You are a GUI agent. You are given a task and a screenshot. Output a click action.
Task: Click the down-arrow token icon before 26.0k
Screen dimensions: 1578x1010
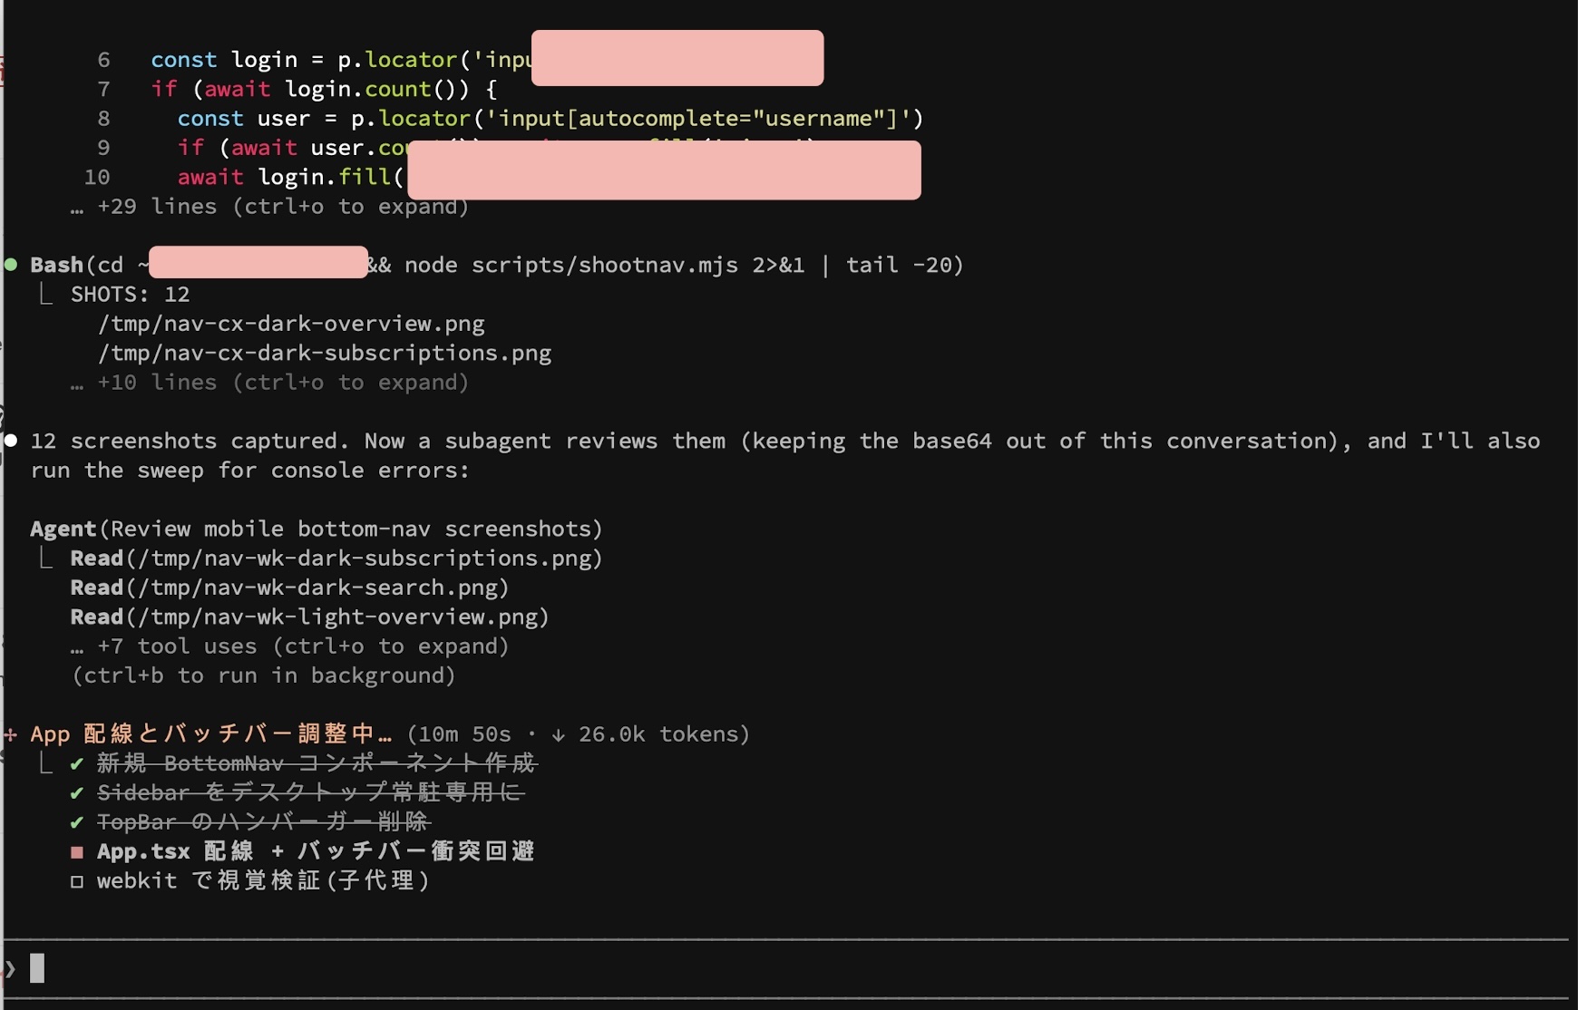[559, 734]
